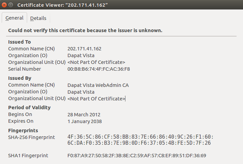Viewport: 243px width, 164px height.
Task: Click the Expires On date 1 January 2038
Action: pyautogui.click(x=84, y=121)
